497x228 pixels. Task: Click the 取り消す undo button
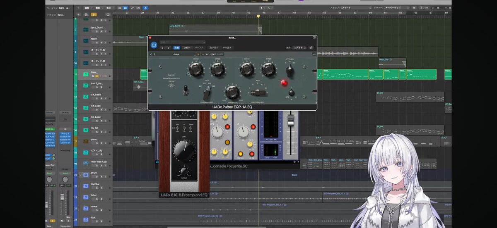pyautogui.click(x=214, y=47)
